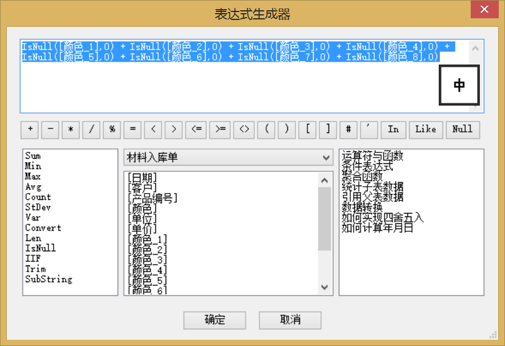Select the [颜色_5] field
Image resolution: width=505 pixels, height=346 pixels.
click(147, 280)
